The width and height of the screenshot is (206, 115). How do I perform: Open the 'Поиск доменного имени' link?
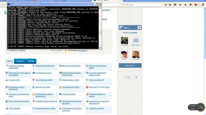[45, 108]
